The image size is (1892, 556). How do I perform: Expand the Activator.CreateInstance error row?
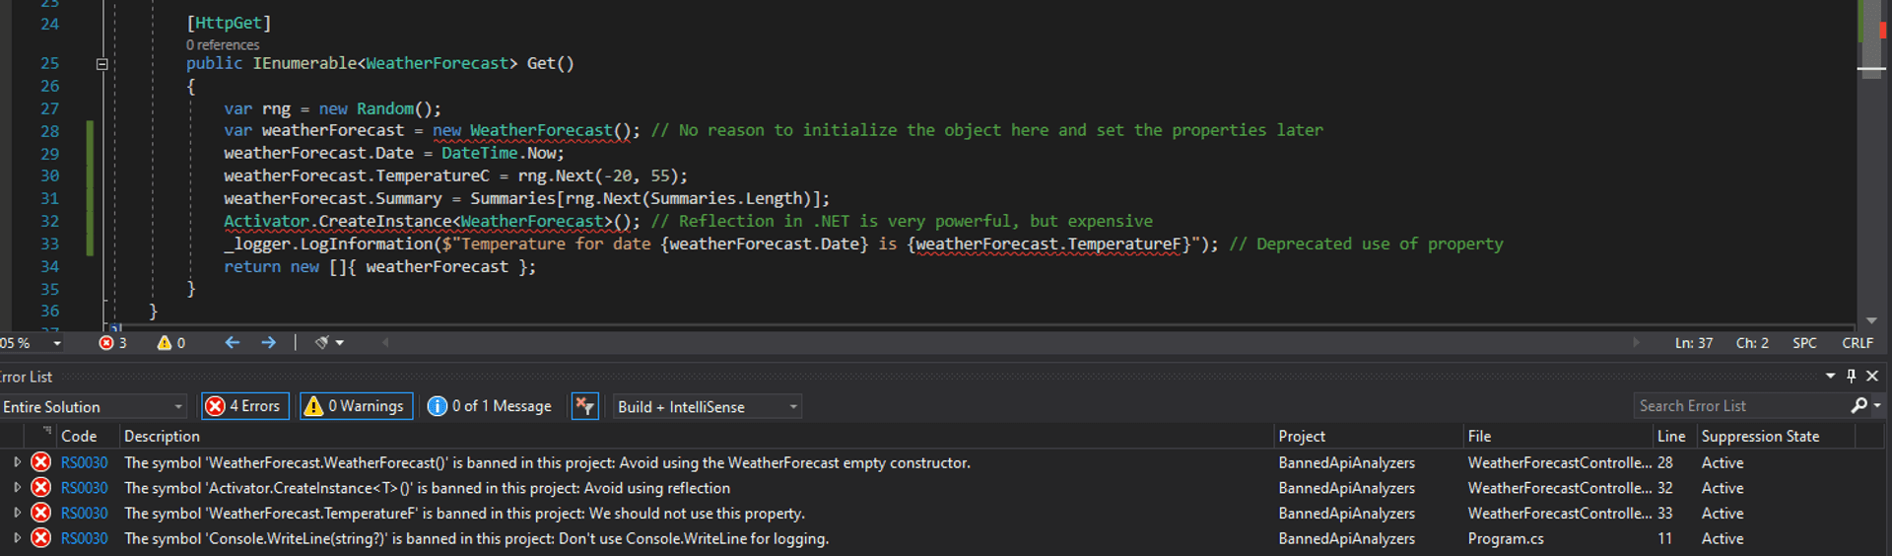17,488
